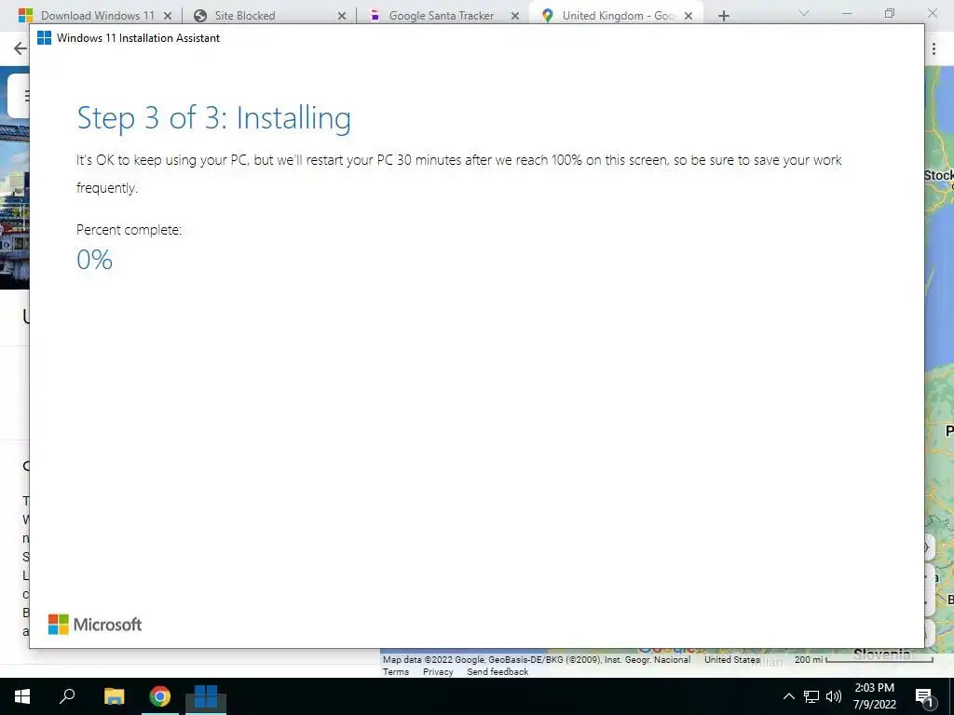Close the Google Santa Tracker tab

(515, 16)
